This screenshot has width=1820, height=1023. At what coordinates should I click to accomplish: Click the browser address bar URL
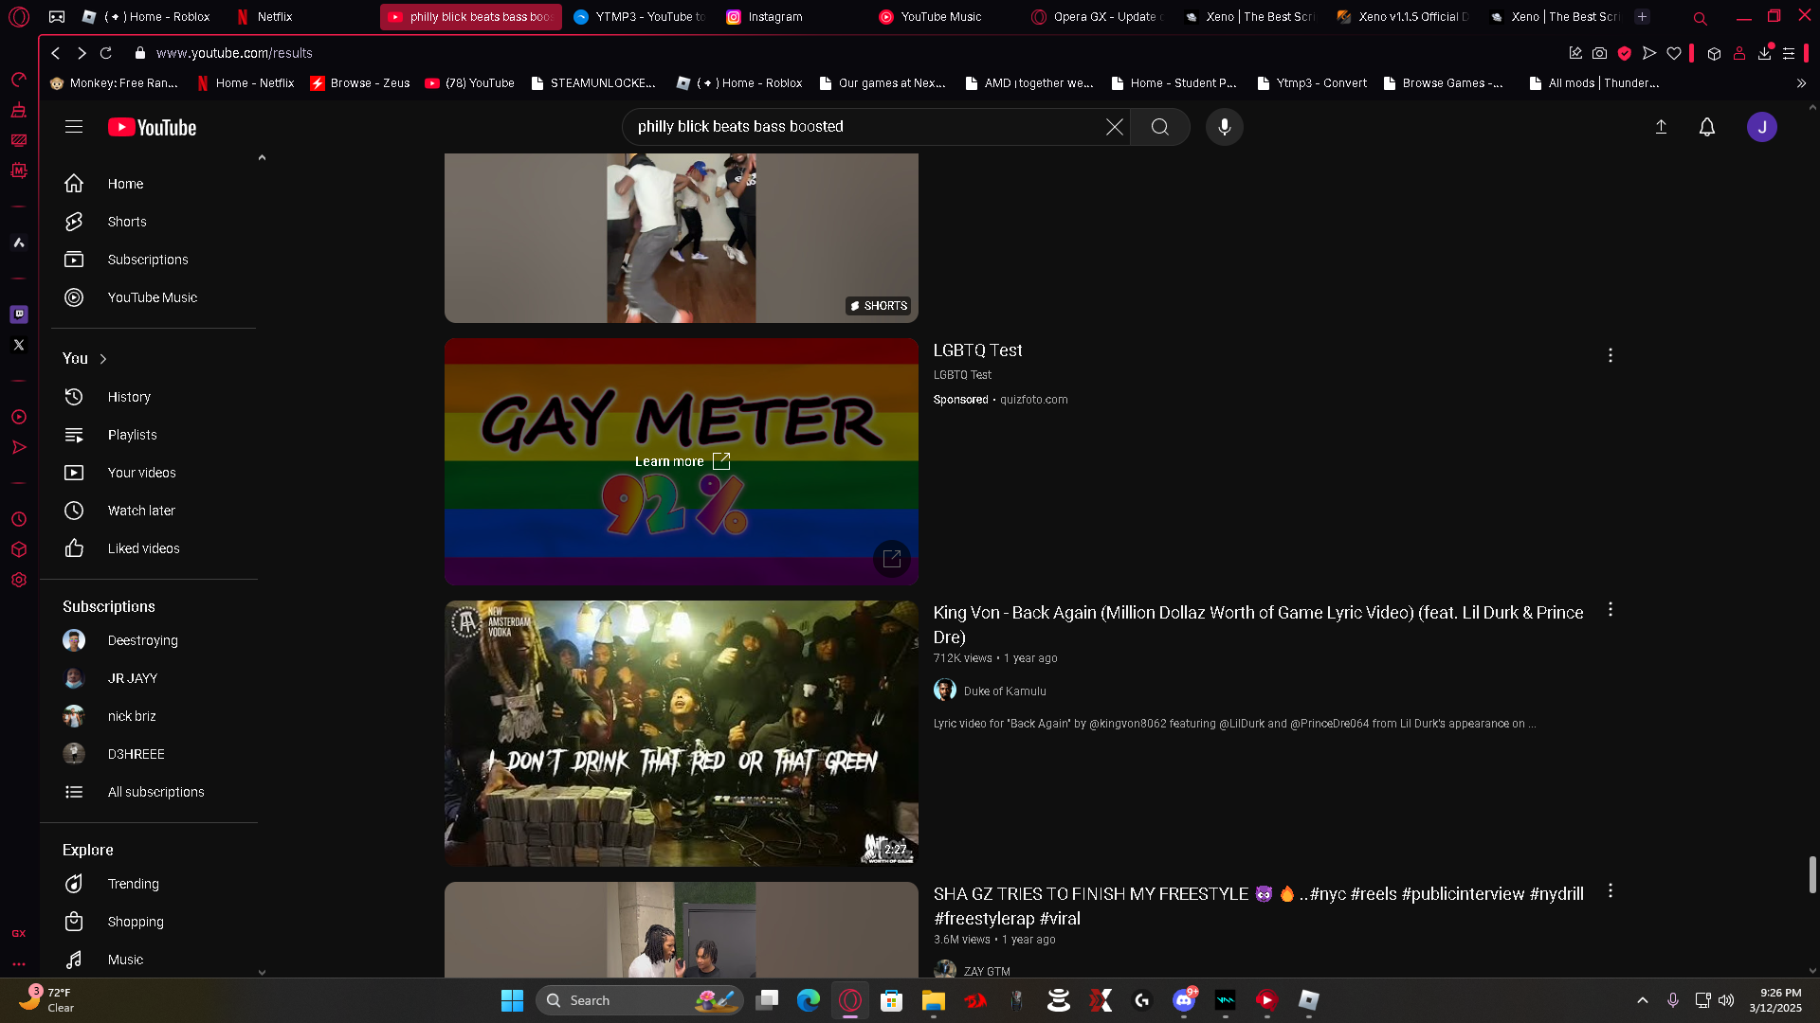(x=234, y=53)
